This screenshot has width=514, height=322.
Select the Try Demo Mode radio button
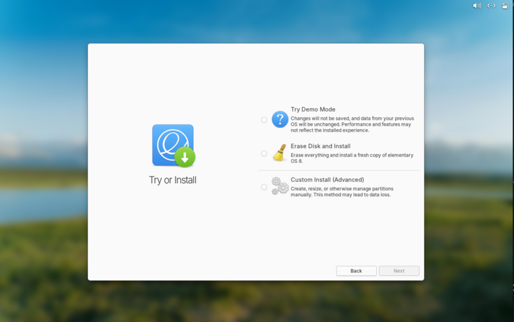(264, 120)
